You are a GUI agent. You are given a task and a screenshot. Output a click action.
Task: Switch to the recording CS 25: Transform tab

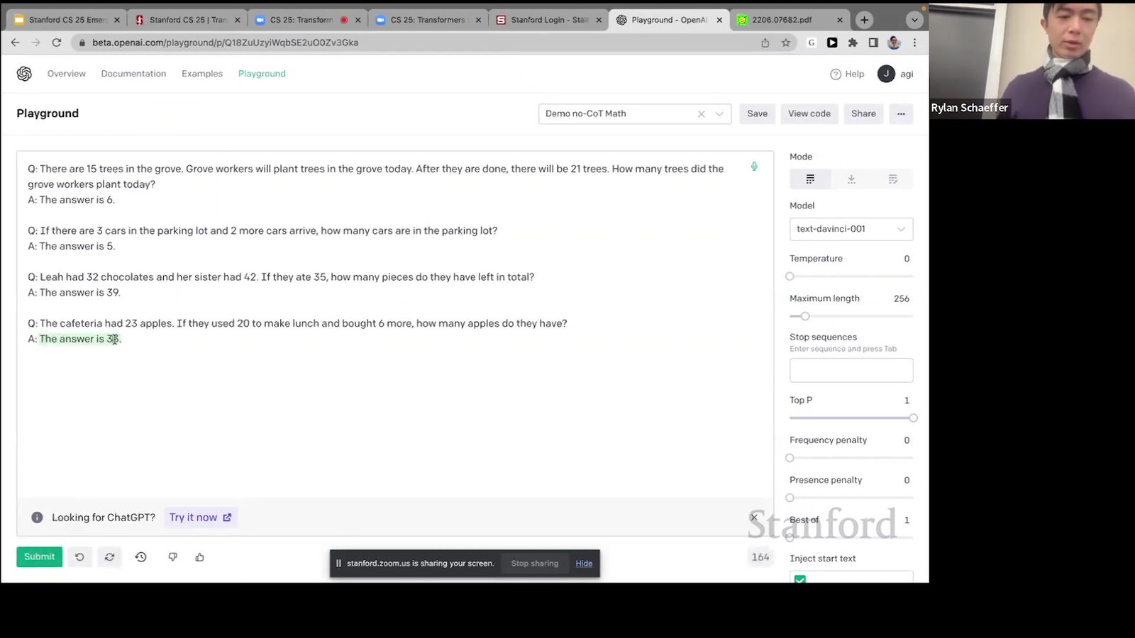pos(309,20)
